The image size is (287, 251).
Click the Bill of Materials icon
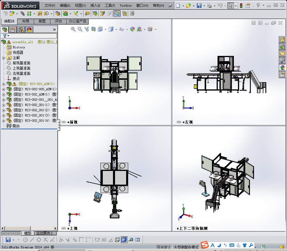pyautogui.click(x=95, y=13)
